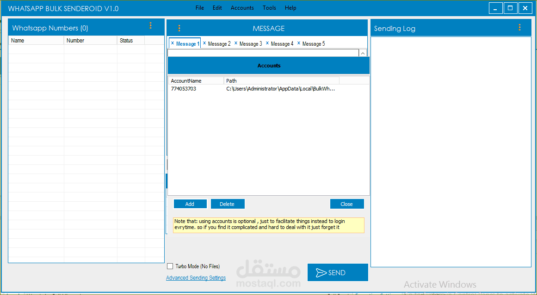The image size is (537, 295).
Task: Open the Help menu
Action: click(x=290, y=7)
